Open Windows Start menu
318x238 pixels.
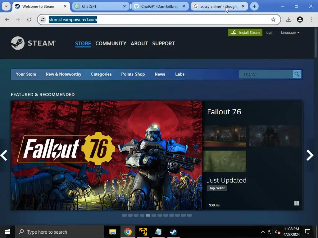pyautogui.click(x=7, y=232)
